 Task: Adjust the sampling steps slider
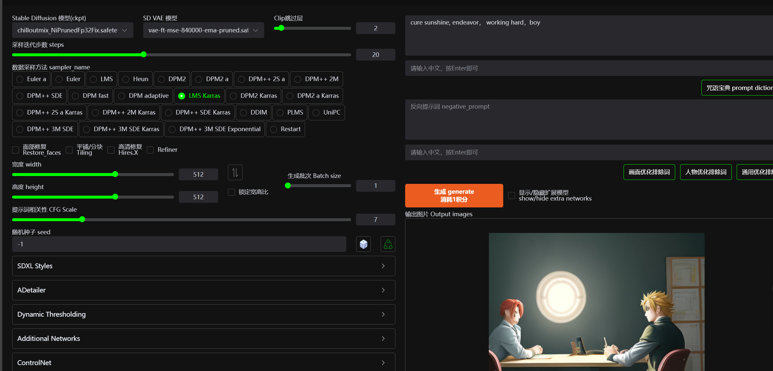click(181, 55)
